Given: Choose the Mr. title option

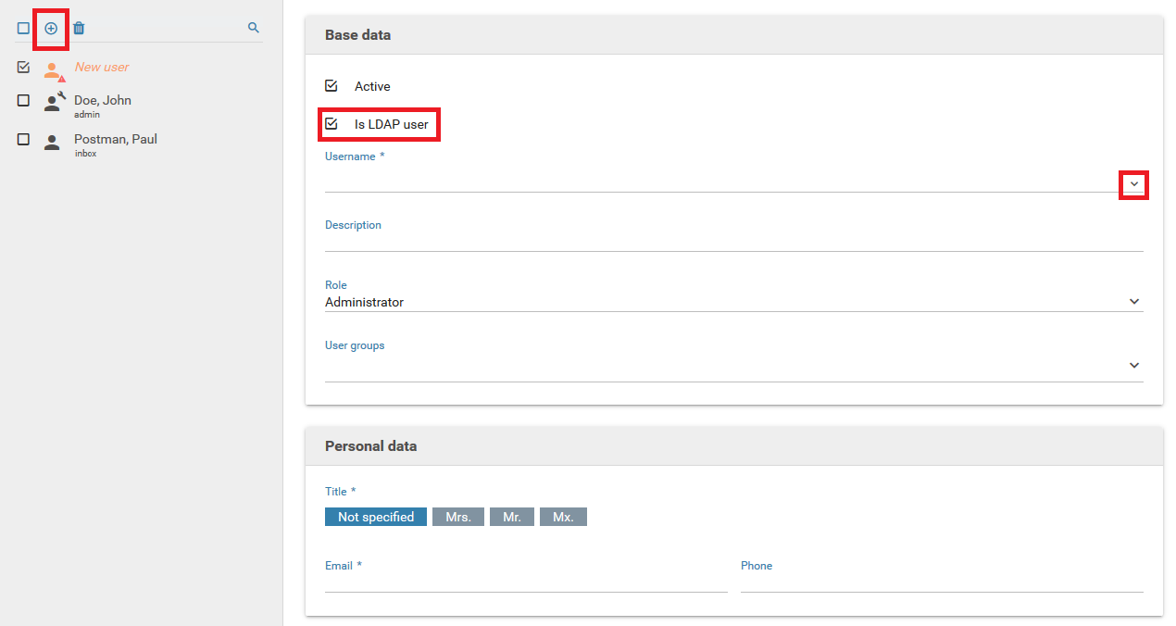Looking at the screenshot, I should click(x=511, y=517).
